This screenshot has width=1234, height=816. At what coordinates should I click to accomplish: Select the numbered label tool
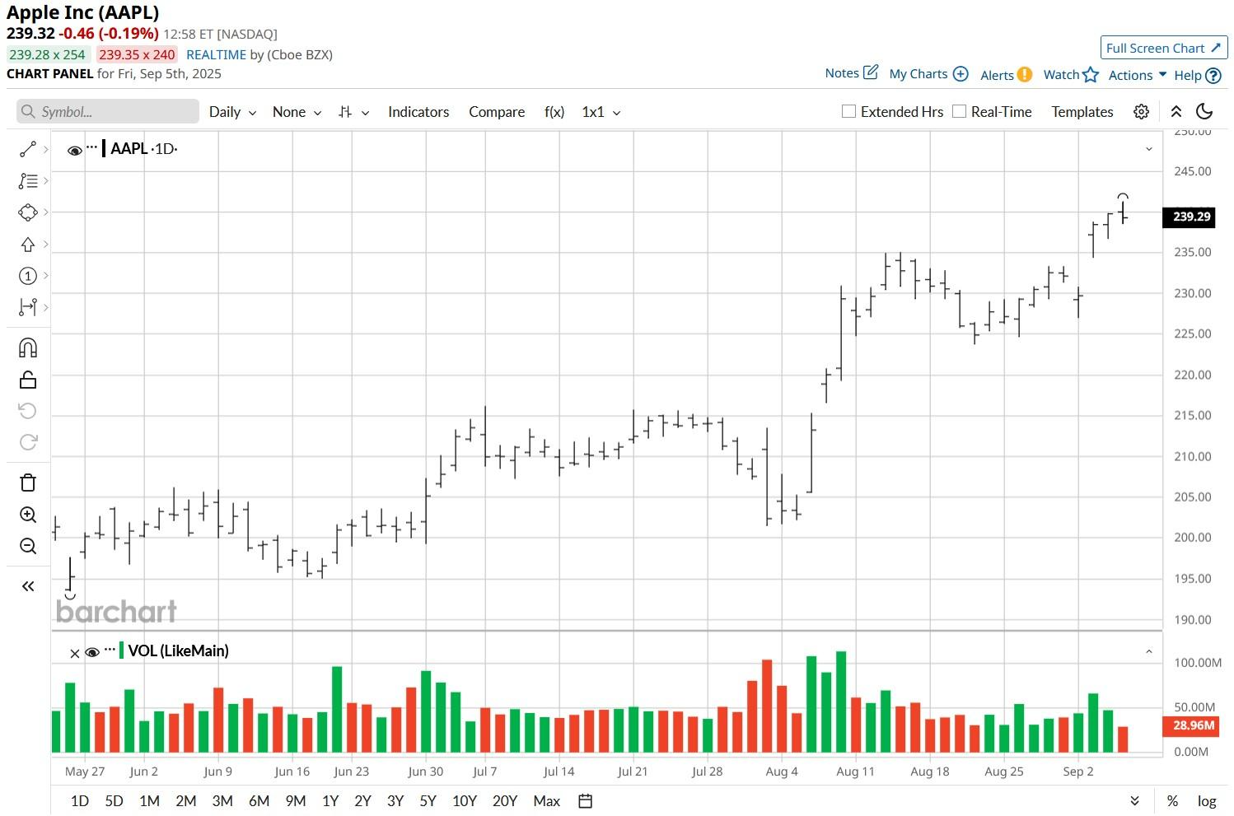click(x=28, y=276)
